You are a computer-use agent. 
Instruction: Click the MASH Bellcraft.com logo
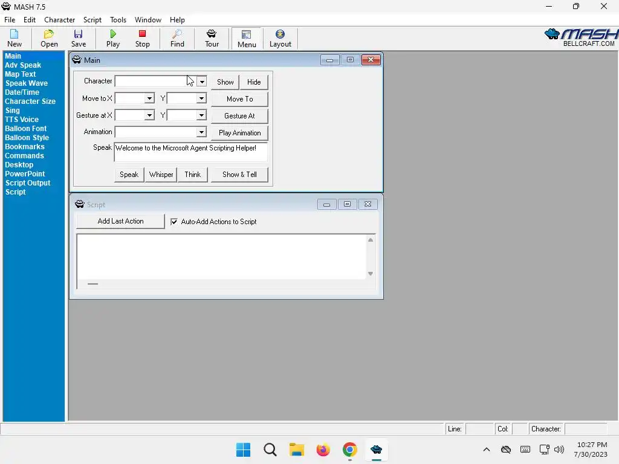pyautogui.click(x=581, y=38)
